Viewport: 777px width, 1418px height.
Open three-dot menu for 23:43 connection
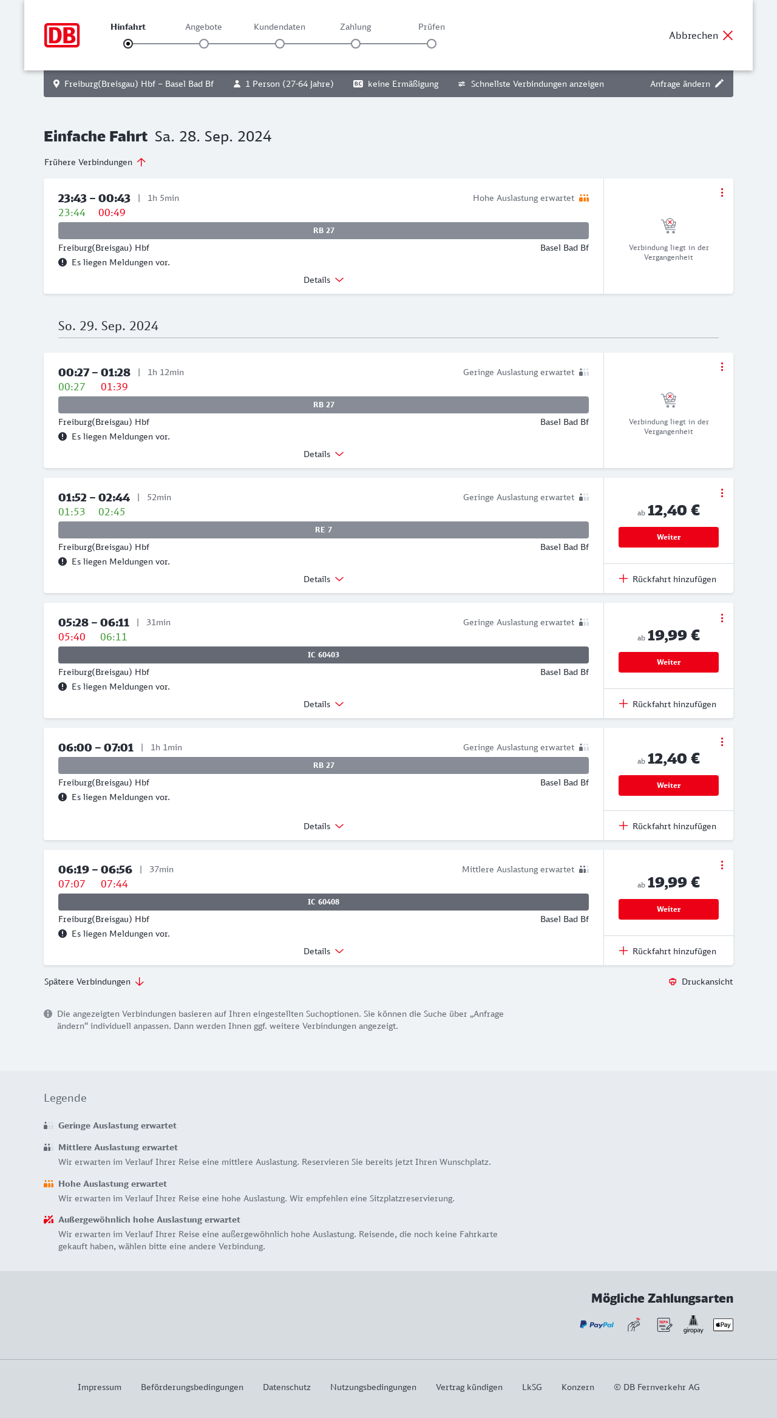722,192
